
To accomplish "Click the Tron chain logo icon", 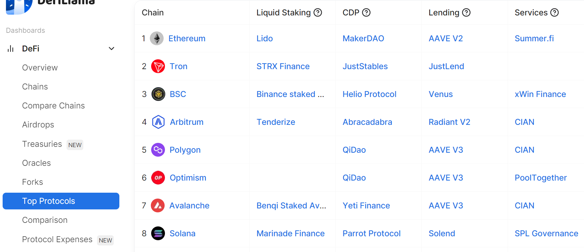I will click(x=158, y=66).
